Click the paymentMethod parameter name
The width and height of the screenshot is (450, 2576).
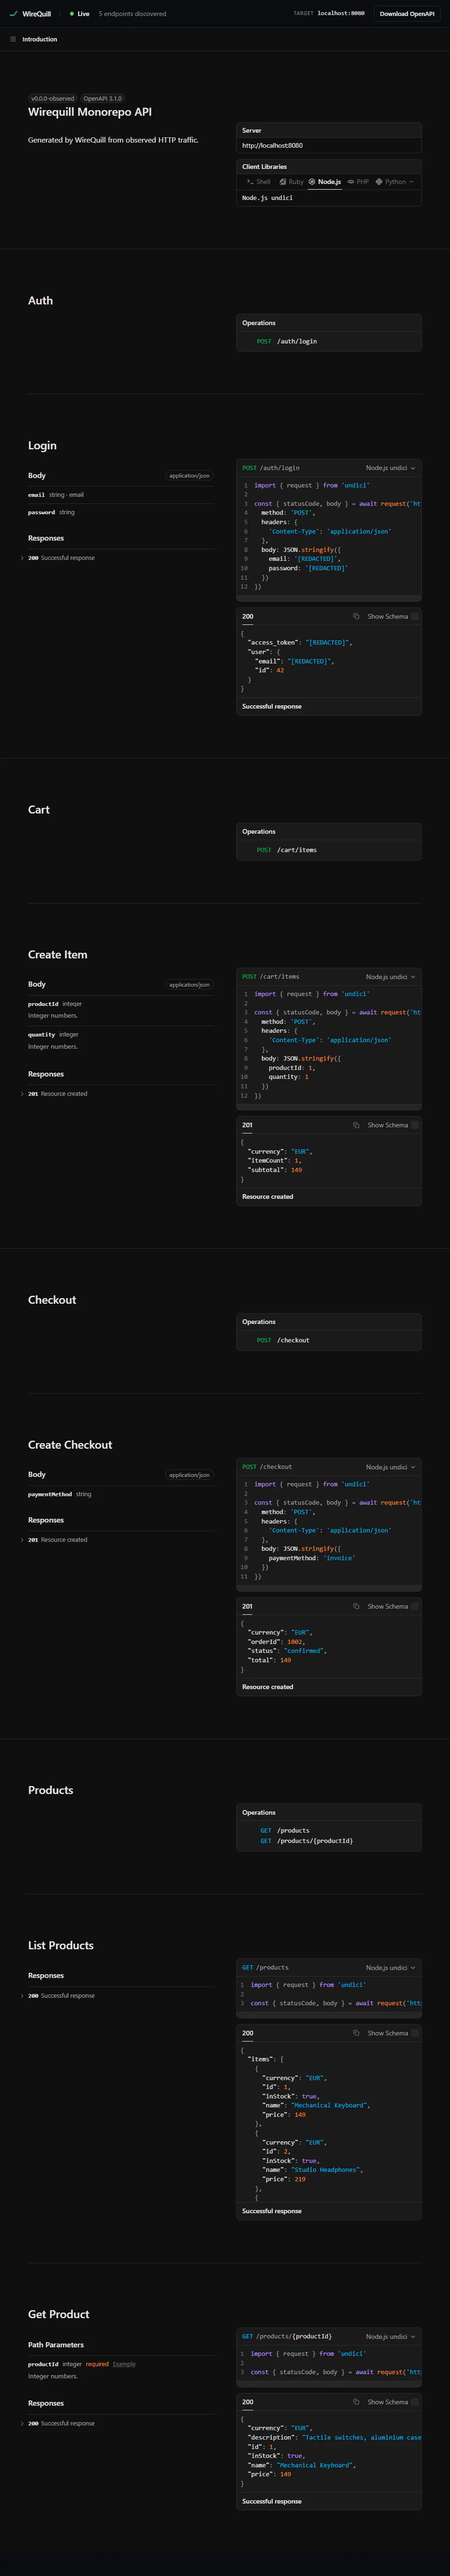coord(50,1494)
